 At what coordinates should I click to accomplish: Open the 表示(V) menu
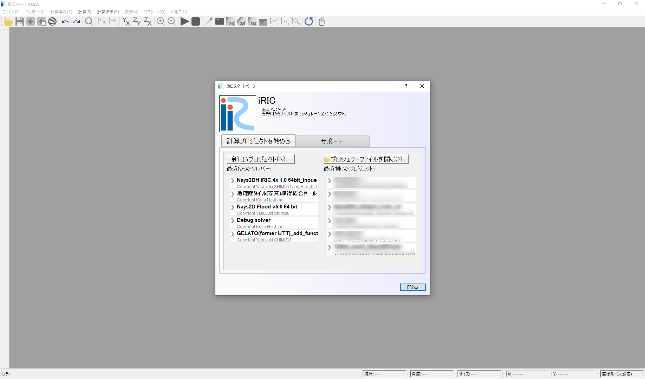pos(131,12)
